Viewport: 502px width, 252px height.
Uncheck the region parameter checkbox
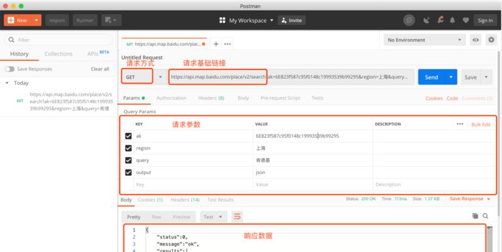coord(128,148)
